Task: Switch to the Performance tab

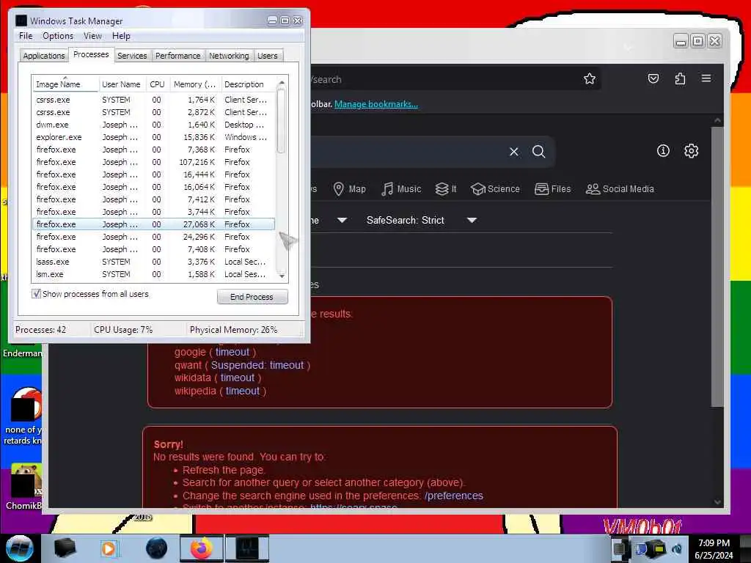Action: [x=177, y=56]
